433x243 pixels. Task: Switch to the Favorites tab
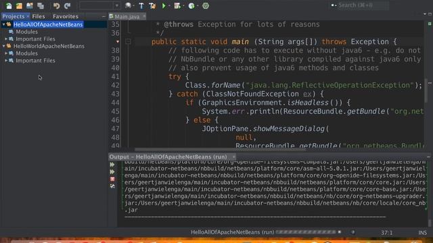tap(66, 16)
